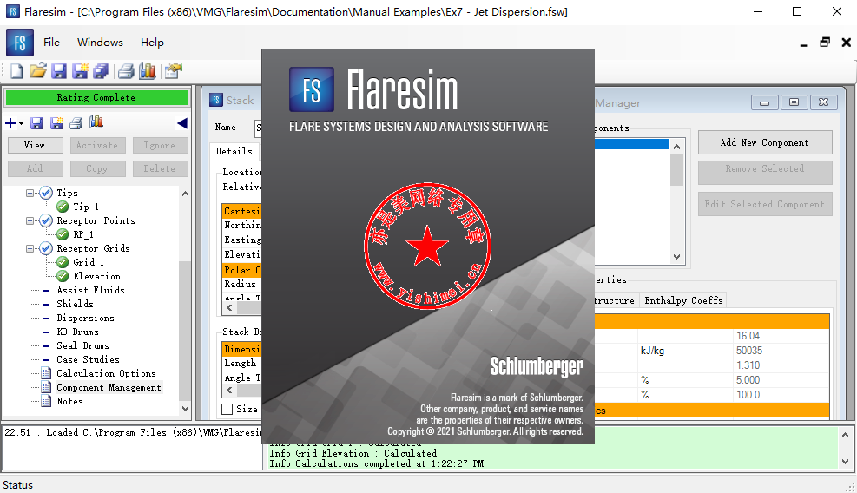Click RP_1 green check icon
This screenshot has width=857, height=493.
coord(63,234)
